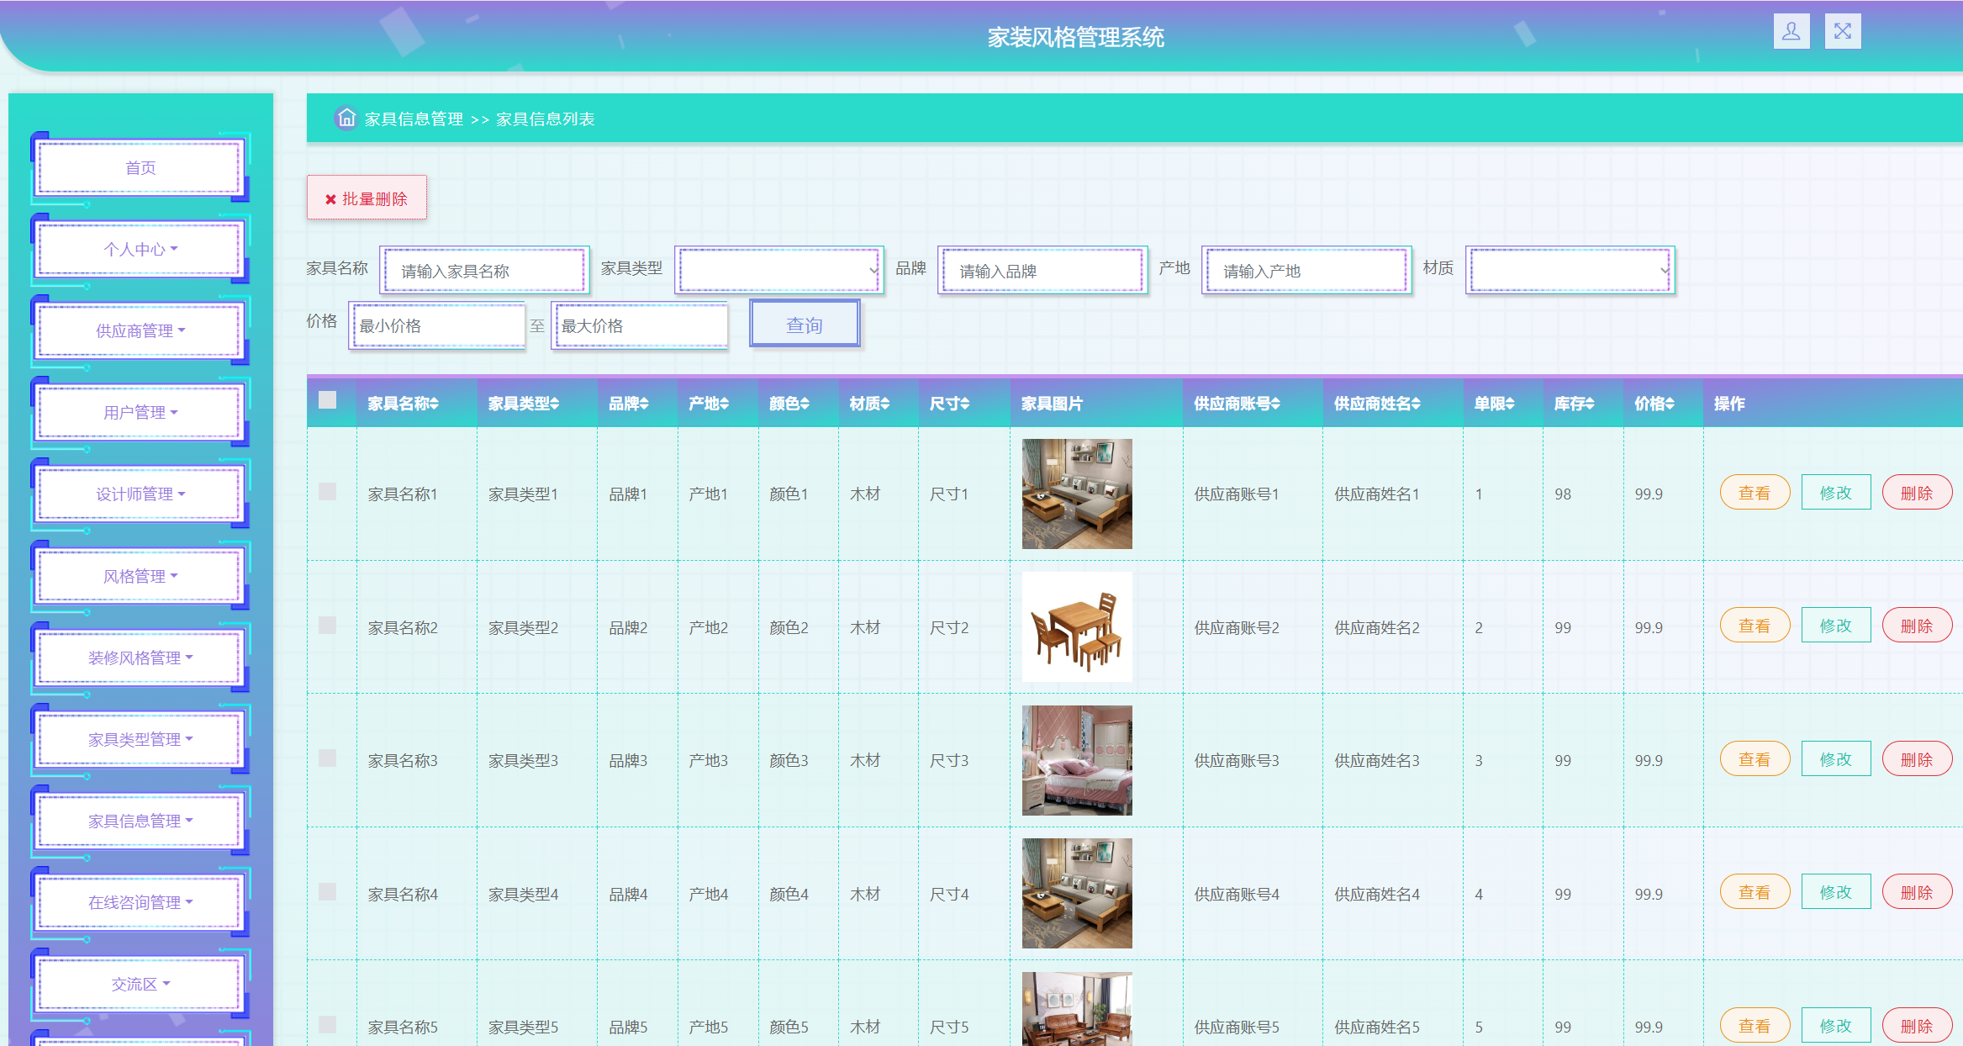Expand the 供应商管理 sidebar menu
The height and width of the screenshot is (1046, 1963).
[x=138, y=330]
